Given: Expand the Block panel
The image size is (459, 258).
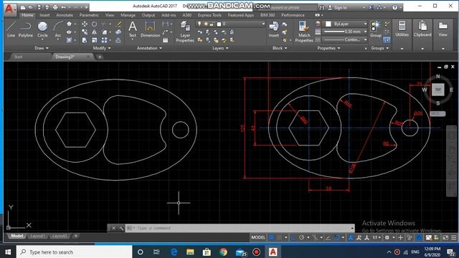Looking at the screenshot, I should point(280,48).
